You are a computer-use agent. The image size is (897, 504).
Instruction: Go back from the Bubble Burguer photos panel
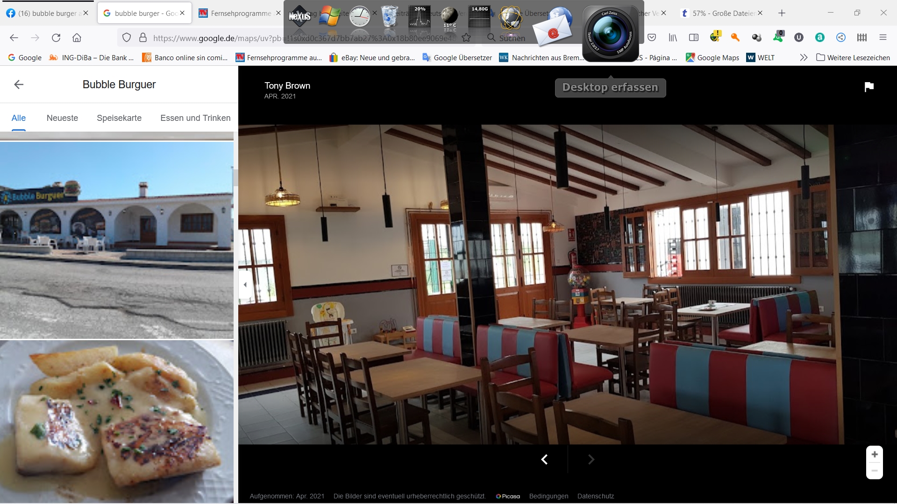click(x=19, y=84)
